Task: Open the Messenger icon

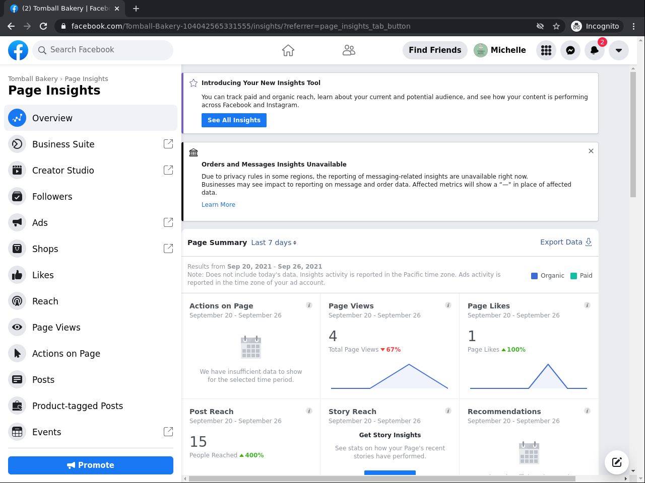Action: (x=570, y=50)
